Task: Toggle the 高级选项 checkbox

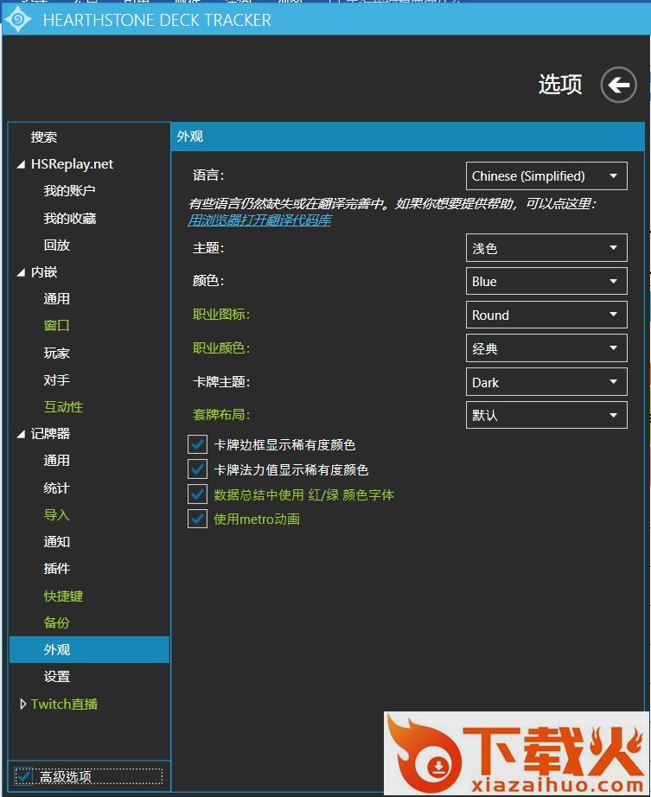Action: [23, 776]
